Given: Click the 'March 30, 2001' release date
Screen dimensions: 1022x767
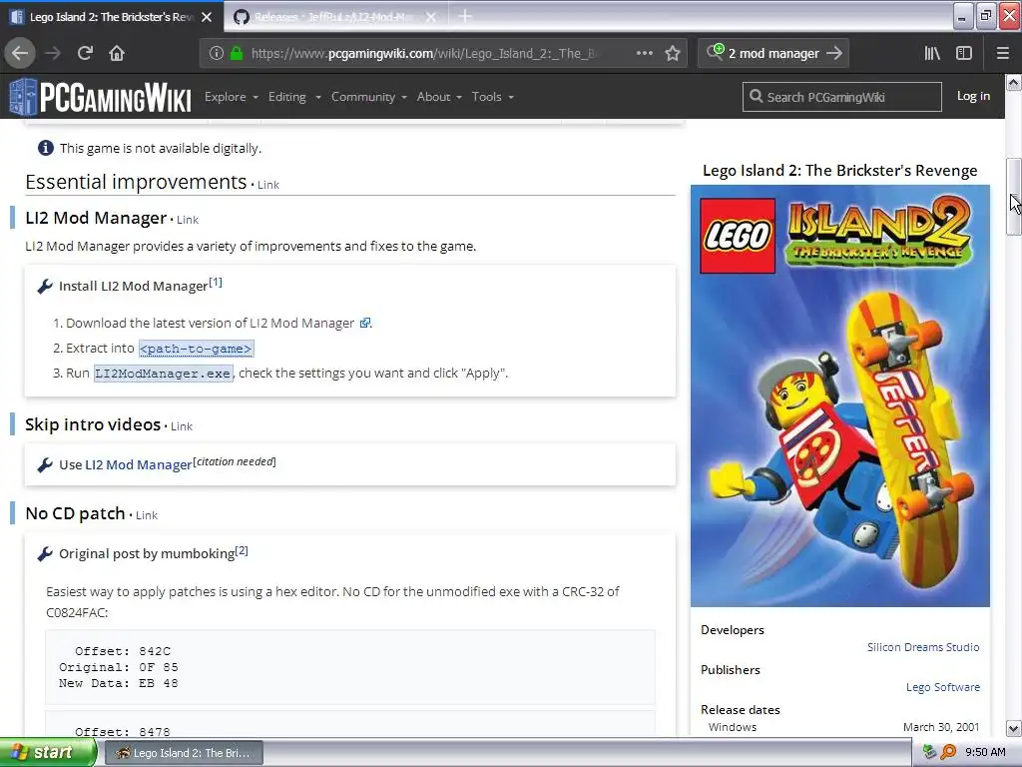Looking at the screenshot, I should tap(940, 727).
